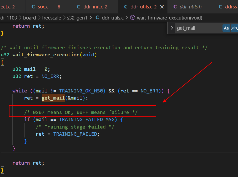
Task: Expand the replace field with the find chevron
Action: [x=171, y=28]
